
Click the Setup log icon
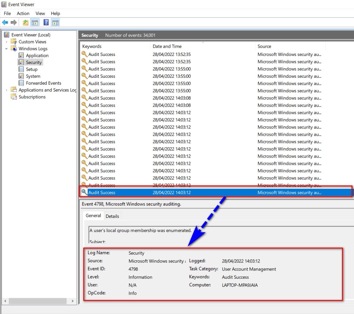click(x=21, y=69)
